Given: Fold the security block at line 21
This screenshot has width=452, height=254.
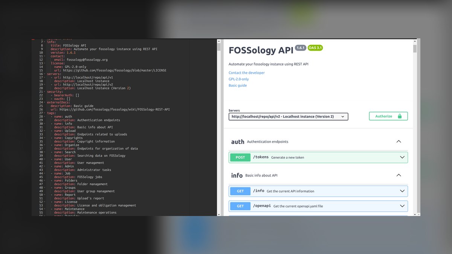Looking at the screenshot, I should click(45, 92).
